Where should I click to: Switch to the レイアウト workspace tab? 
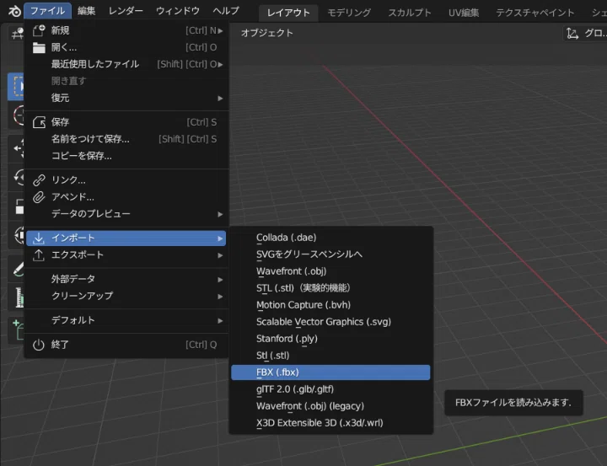tap(288, 13)
